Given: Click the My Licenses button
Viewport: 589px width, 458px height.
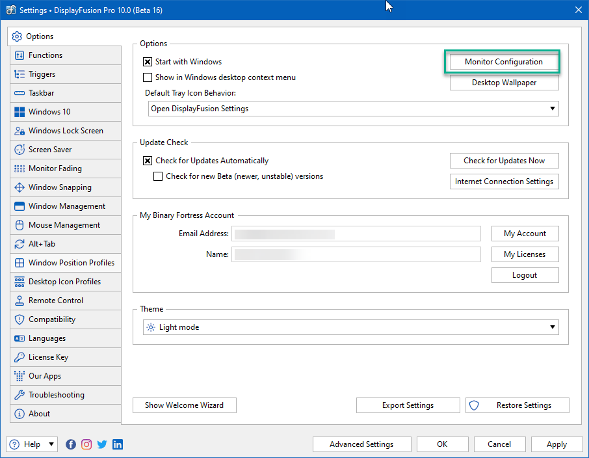Looking at the screenshot, I should (x=525, y=254).
